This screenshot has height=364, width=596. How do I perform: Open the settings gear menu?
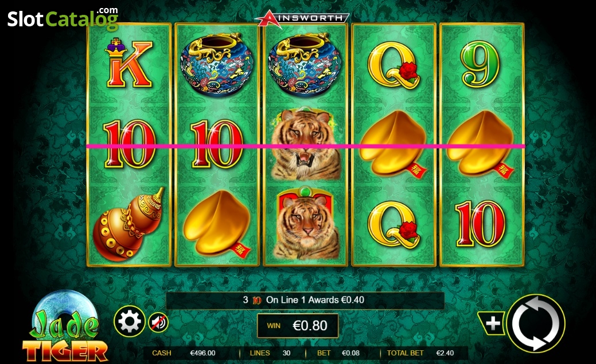pyautogui.click(x=130, y=322)
